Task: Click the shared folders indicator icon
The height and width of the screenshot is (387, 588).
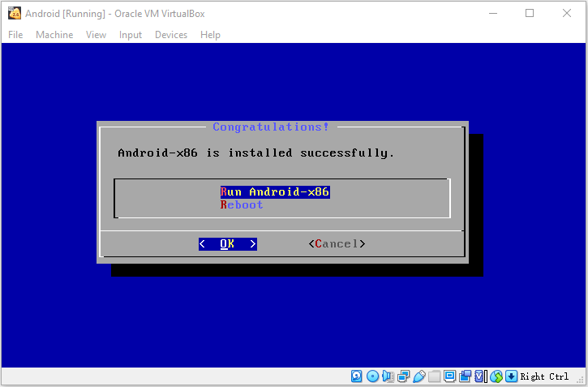Action: tap(434, 376)
